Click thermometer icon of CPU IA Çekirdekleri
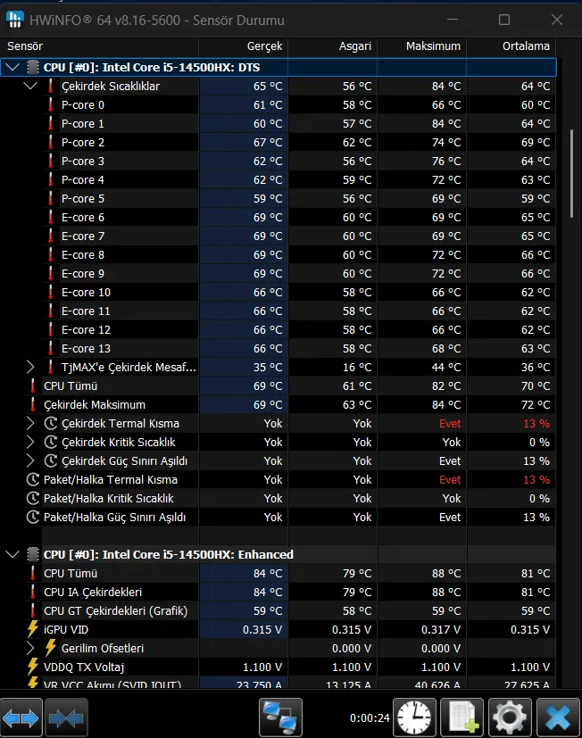 tap(32, 592)
